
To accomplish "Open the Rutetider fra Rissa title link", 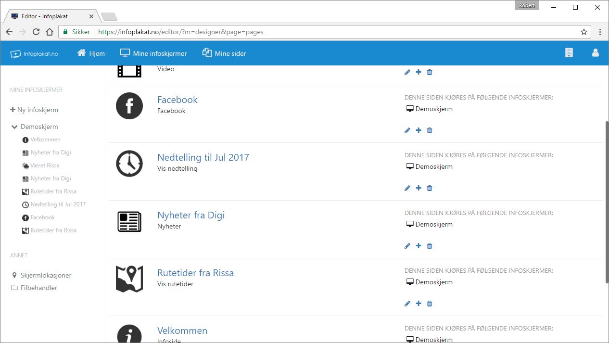I will pos(195,273).
